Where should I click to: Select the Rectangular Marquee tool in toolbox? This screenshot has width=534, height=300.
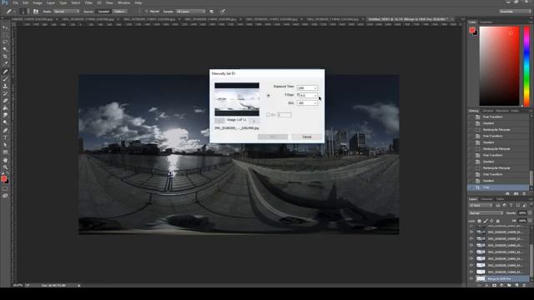[x=5, y=35]
